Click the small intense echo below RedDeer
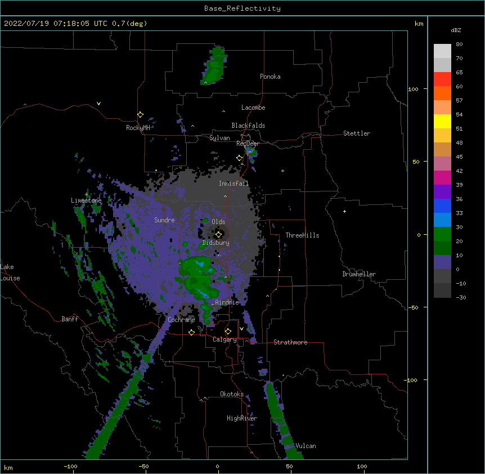Screen dimensions: 485x474 [251, 152]
